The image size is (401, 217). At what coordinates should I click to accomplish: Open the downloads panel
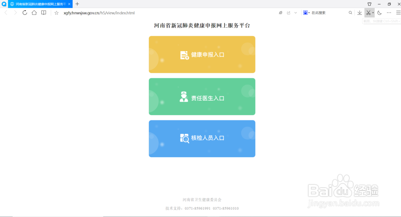coord(360,13)
